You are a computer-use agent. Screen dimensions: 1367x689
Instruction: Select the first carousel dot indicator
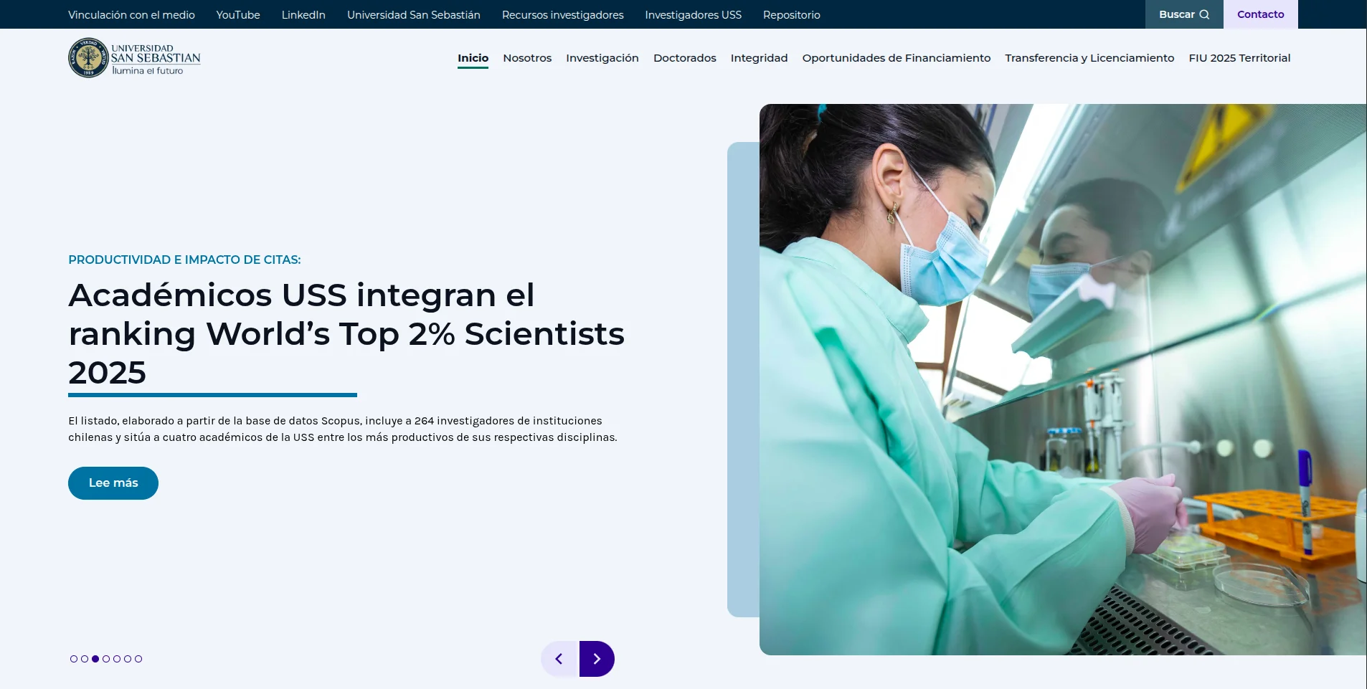coord(74,659)
